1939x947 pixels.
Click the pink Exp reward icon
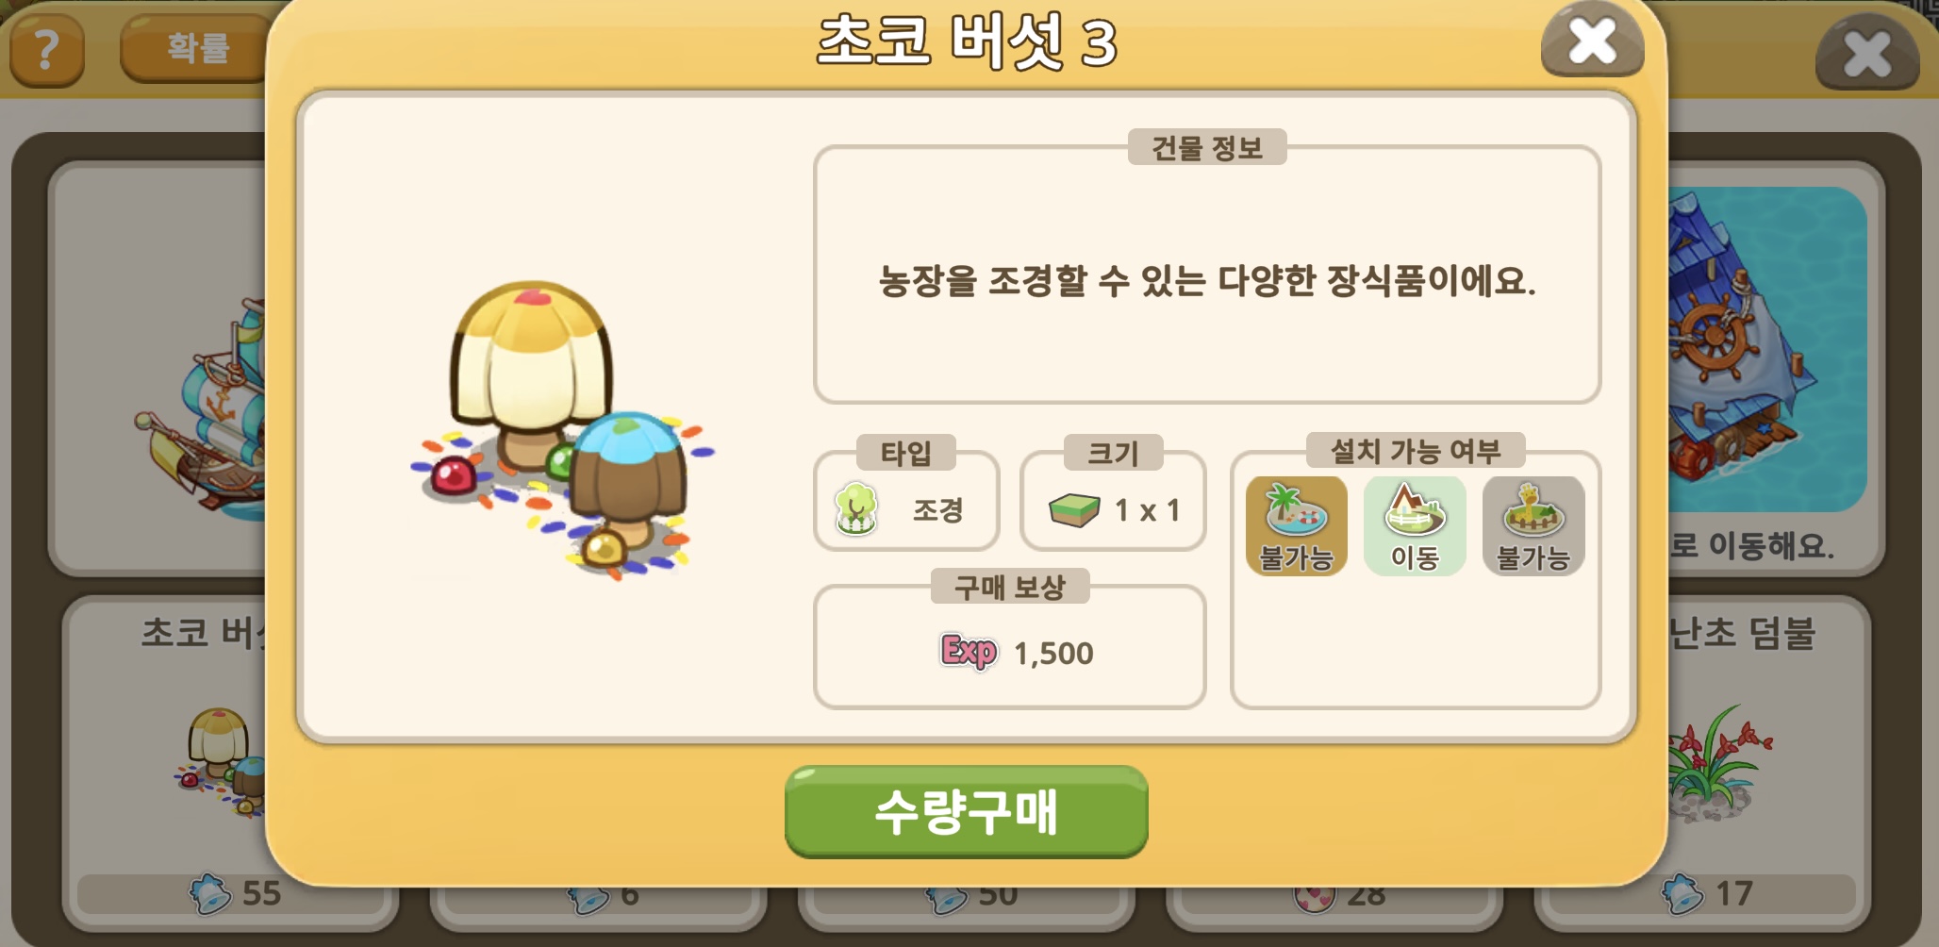click(x=969, y=651)
